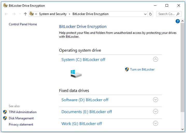The width and height of the screenshot is (186, 133).
Task: Expand the Documents (E:) drive section
Action: pos(155,112)
